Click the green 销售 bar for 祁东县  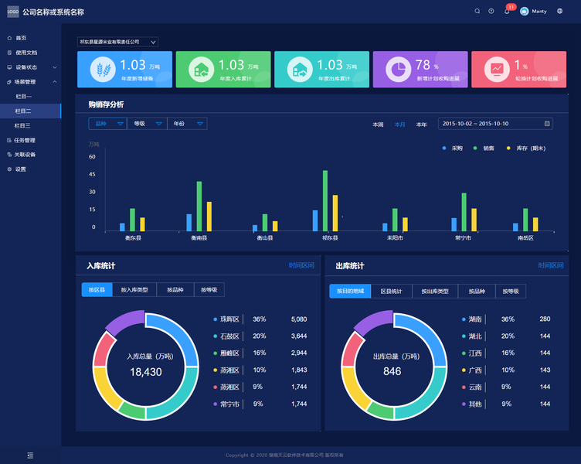[325, 200]
